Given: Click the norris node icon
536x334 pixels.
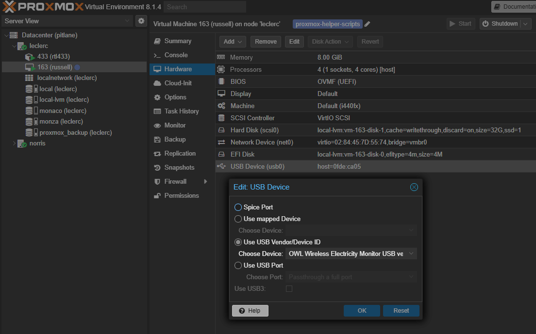Looking at the screenshot, I should [x=22, y=143].
